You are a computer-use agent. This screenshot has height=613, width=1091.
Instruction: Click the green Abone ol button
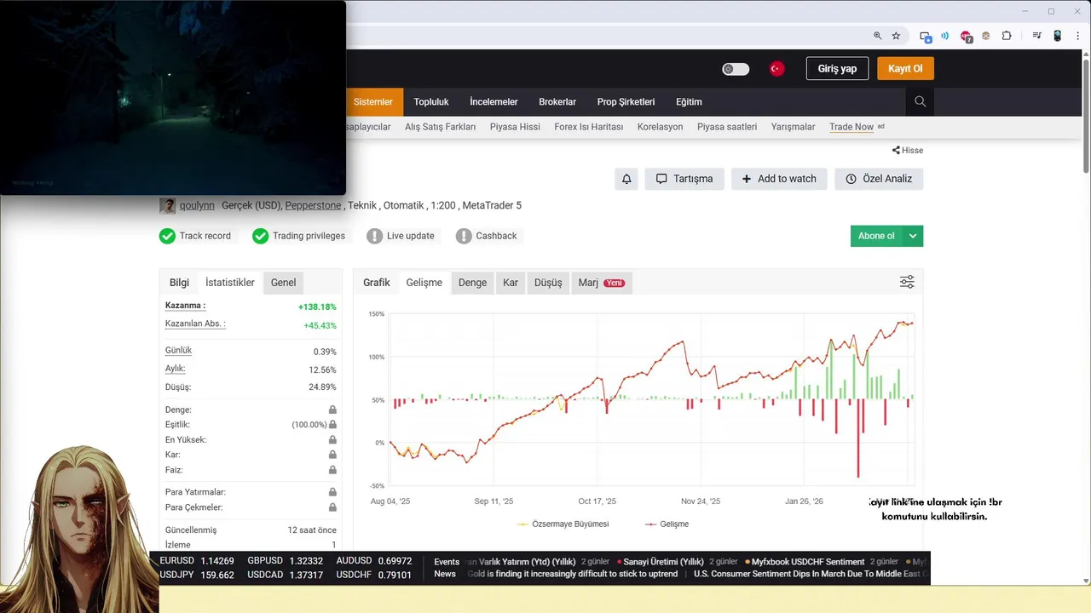click(x=876, y=236)
